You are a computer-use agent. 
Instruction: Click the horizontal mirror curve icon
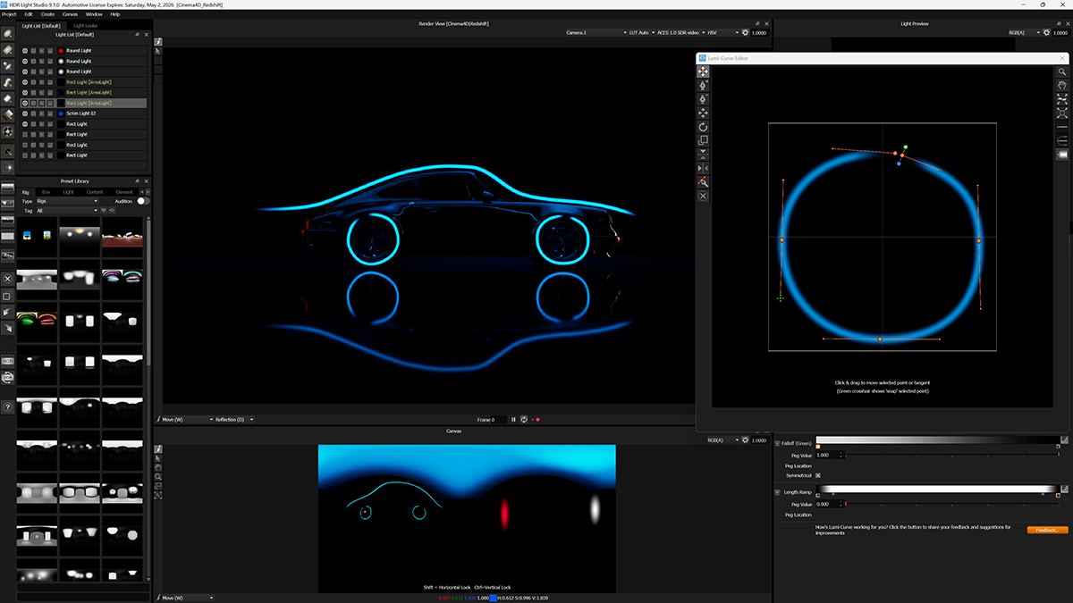[703, 168]
